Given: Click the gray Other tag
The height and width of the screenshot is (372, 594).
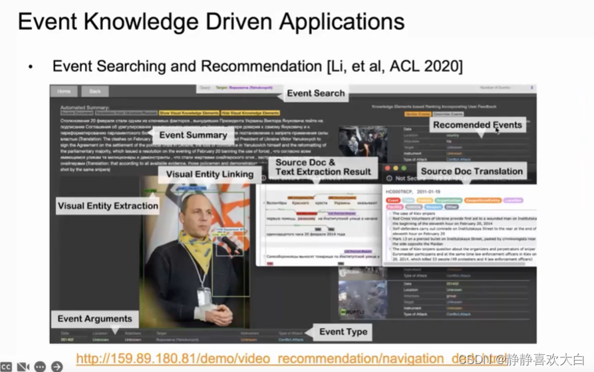Looking at the screenshot, I should click(x=452, y=207).
